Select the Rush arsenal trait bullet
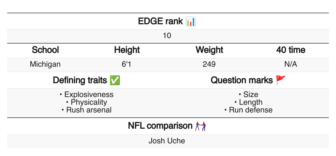 (86, 110)
